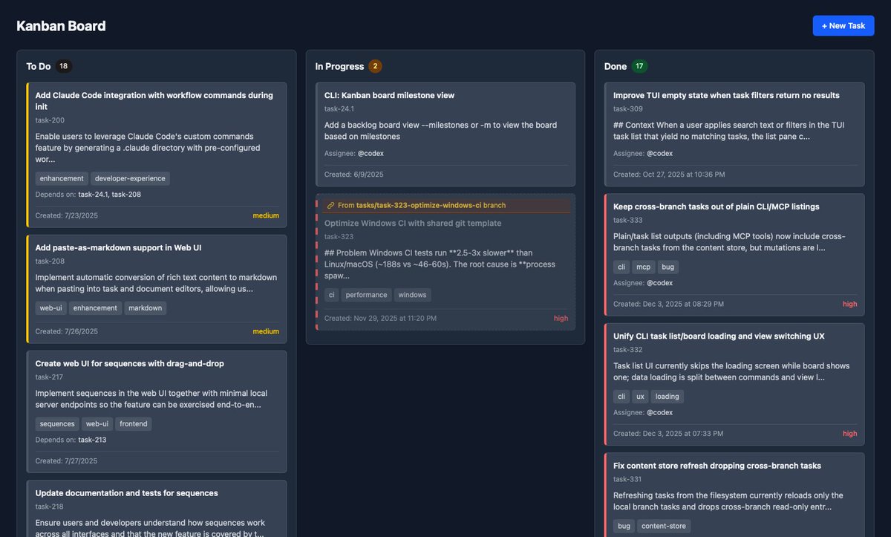Image resolution: width=891 pixels, height=537 pixels.
Task: Click the bug tag on task-333
Action: [668, 267]
